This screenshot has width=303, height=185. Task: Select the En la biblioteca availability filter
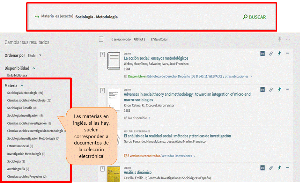tap(17, 76)
